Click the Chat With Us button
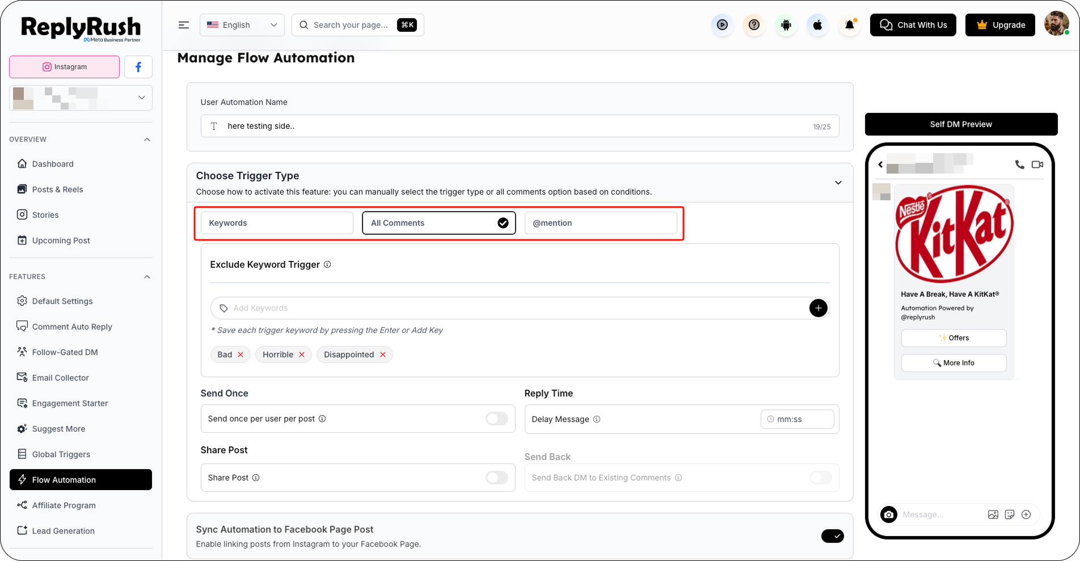The width and height of the screenshot is (1080, 561). click(913, 25)
